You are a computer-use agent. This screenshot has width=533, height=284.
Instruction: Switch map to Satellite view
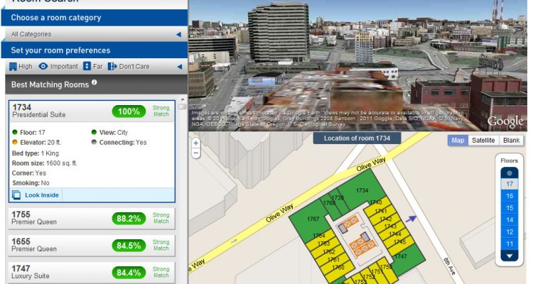[x=483, y=141]
